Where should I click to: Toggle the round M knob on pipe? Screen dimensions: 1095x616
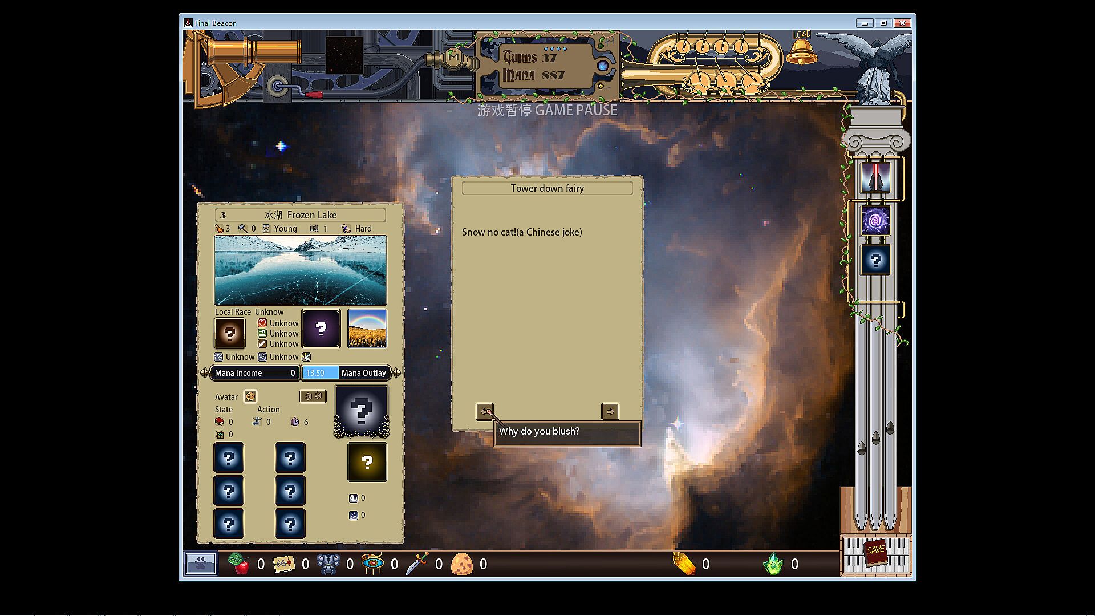454,58
